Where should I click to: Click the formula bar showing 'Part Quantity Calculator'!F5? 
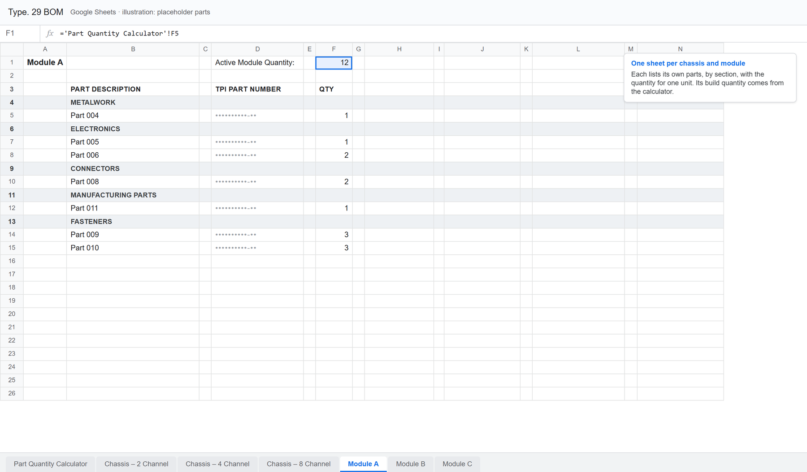(424, 34)
